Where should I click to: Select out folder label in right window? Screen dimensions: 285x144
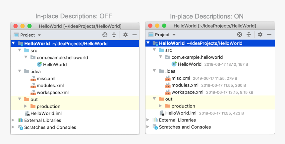pyautogui.click(x=169, y=99)
